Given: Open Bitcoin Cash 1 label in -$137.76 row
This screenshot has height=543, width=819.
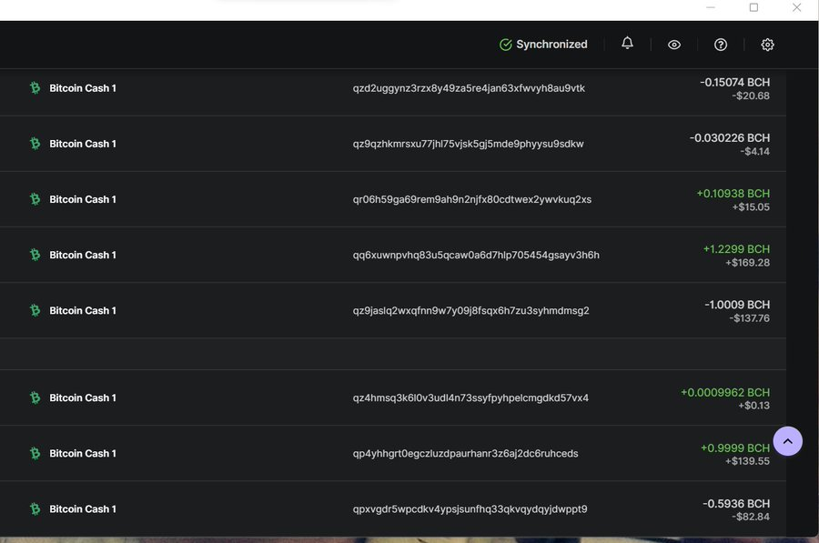Looking at the screenshot, I should point(83,311).
